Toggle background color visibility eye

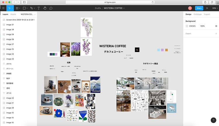pos(216,26)
